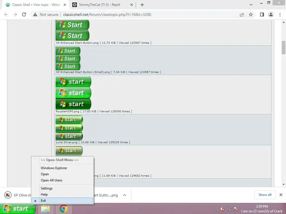Switch to Classic Shell View topic tab

point(36,5)
